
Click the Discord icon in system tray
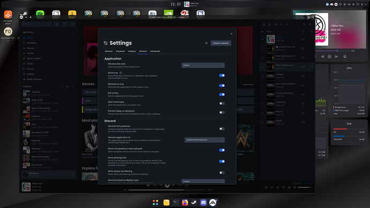click(331, 4)
